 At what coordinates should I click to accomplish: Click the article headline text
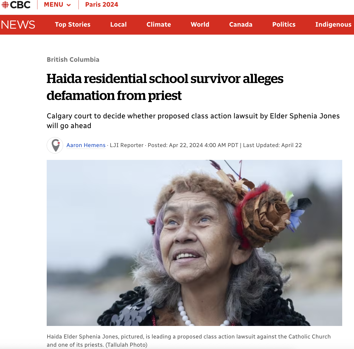point(165,87)
